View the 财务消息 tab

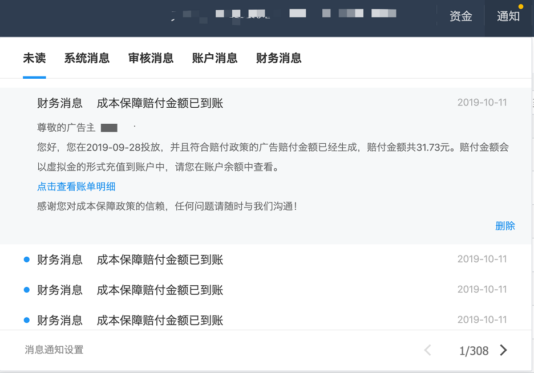coord(278,58)
